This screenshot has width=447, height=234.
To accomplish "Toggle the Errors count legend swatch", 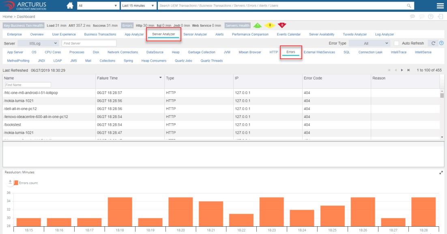I will click(16, 183).
